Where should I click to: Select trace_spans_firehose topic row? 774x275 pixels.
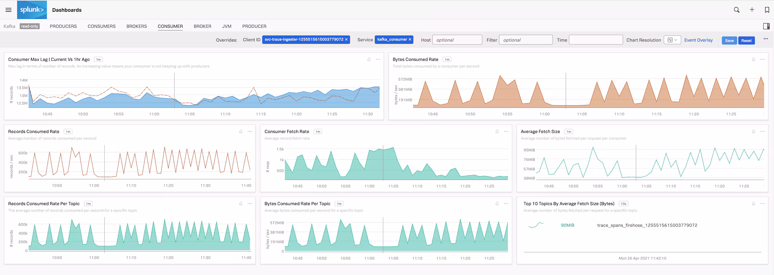pos(647,225)
